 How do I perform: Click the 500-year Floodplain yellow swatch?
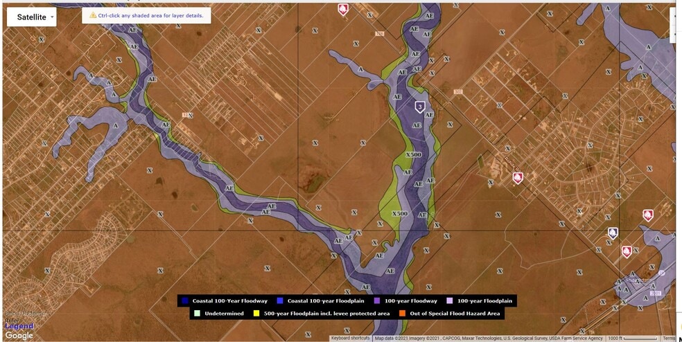coord(256,314)
